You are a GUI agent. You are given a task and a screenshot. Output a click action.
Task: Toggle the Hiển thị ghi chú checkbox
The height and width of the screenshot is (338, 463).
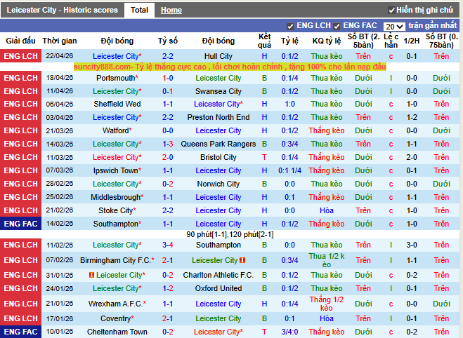pos(391,11)
